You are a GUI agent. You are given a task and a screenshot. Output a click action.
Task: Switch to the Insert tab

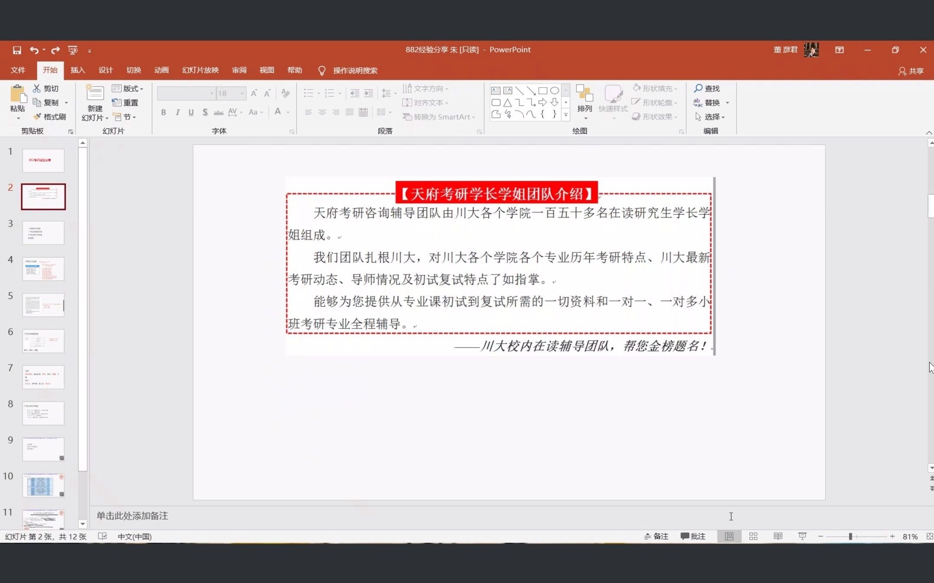(78, 70)
